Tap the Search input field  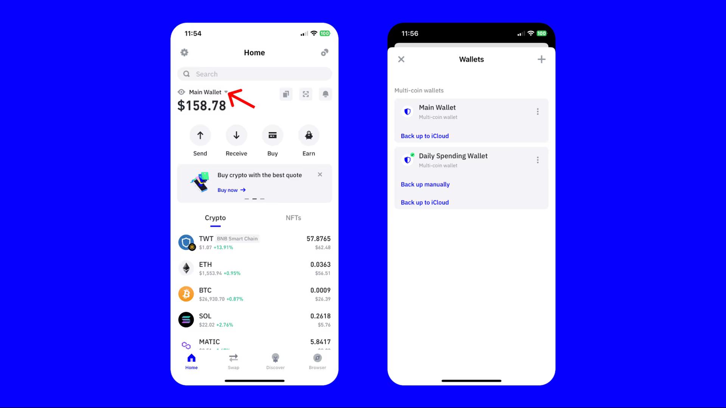tap(254, 74)
